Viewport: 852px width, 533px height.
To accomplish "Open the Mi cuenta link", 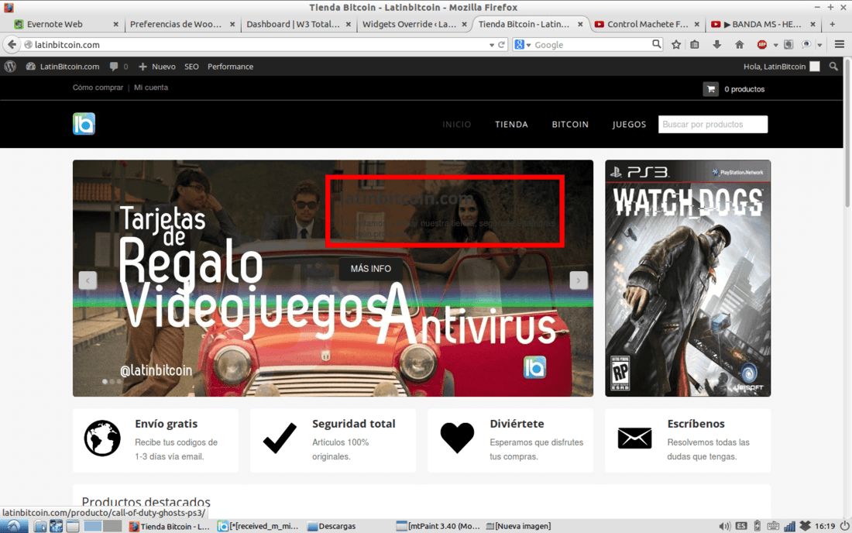I will point(151,87).
